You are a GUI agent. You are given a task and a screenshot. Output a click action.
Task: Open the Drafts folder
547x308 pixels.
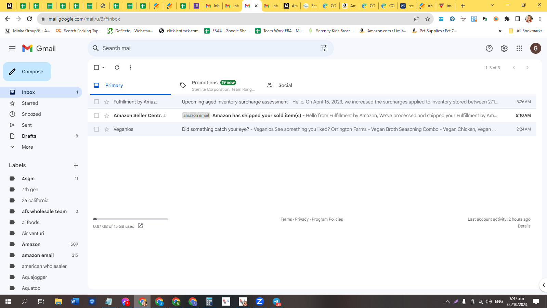[41, 136]
